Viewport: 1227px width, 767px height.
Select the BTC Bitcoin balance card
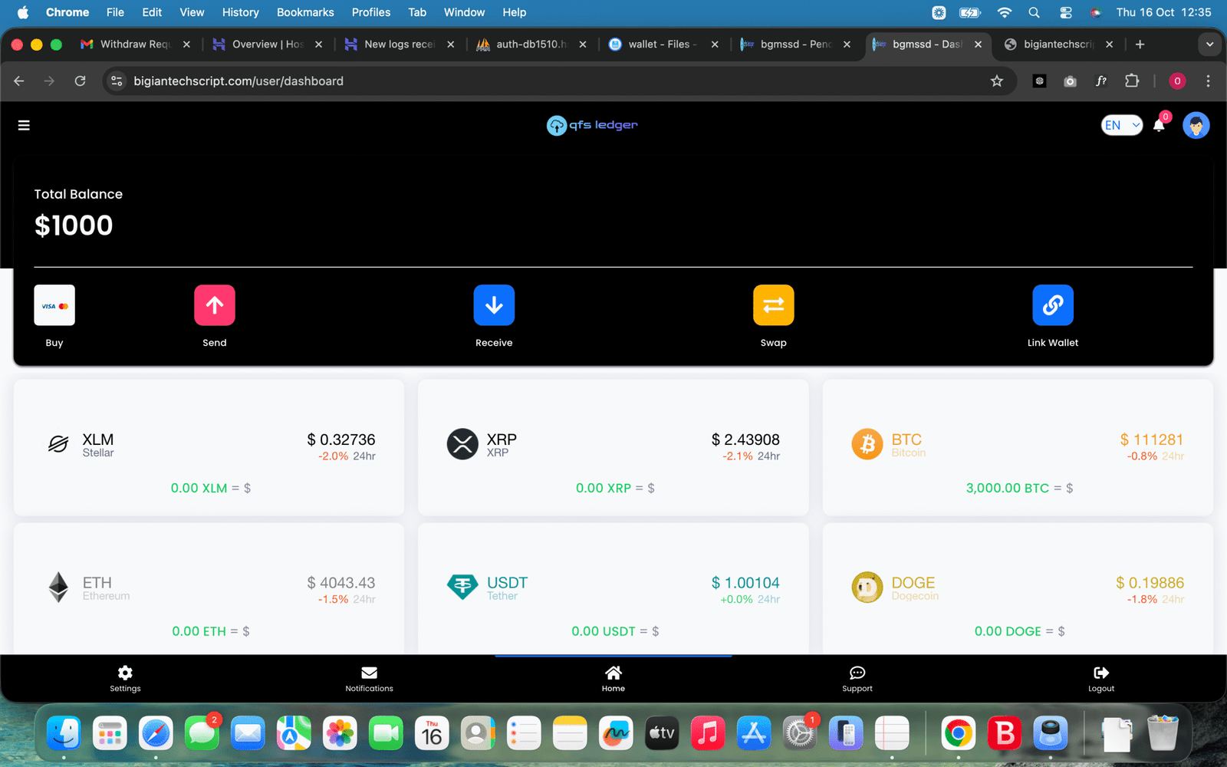click(x=1018, y=448)
